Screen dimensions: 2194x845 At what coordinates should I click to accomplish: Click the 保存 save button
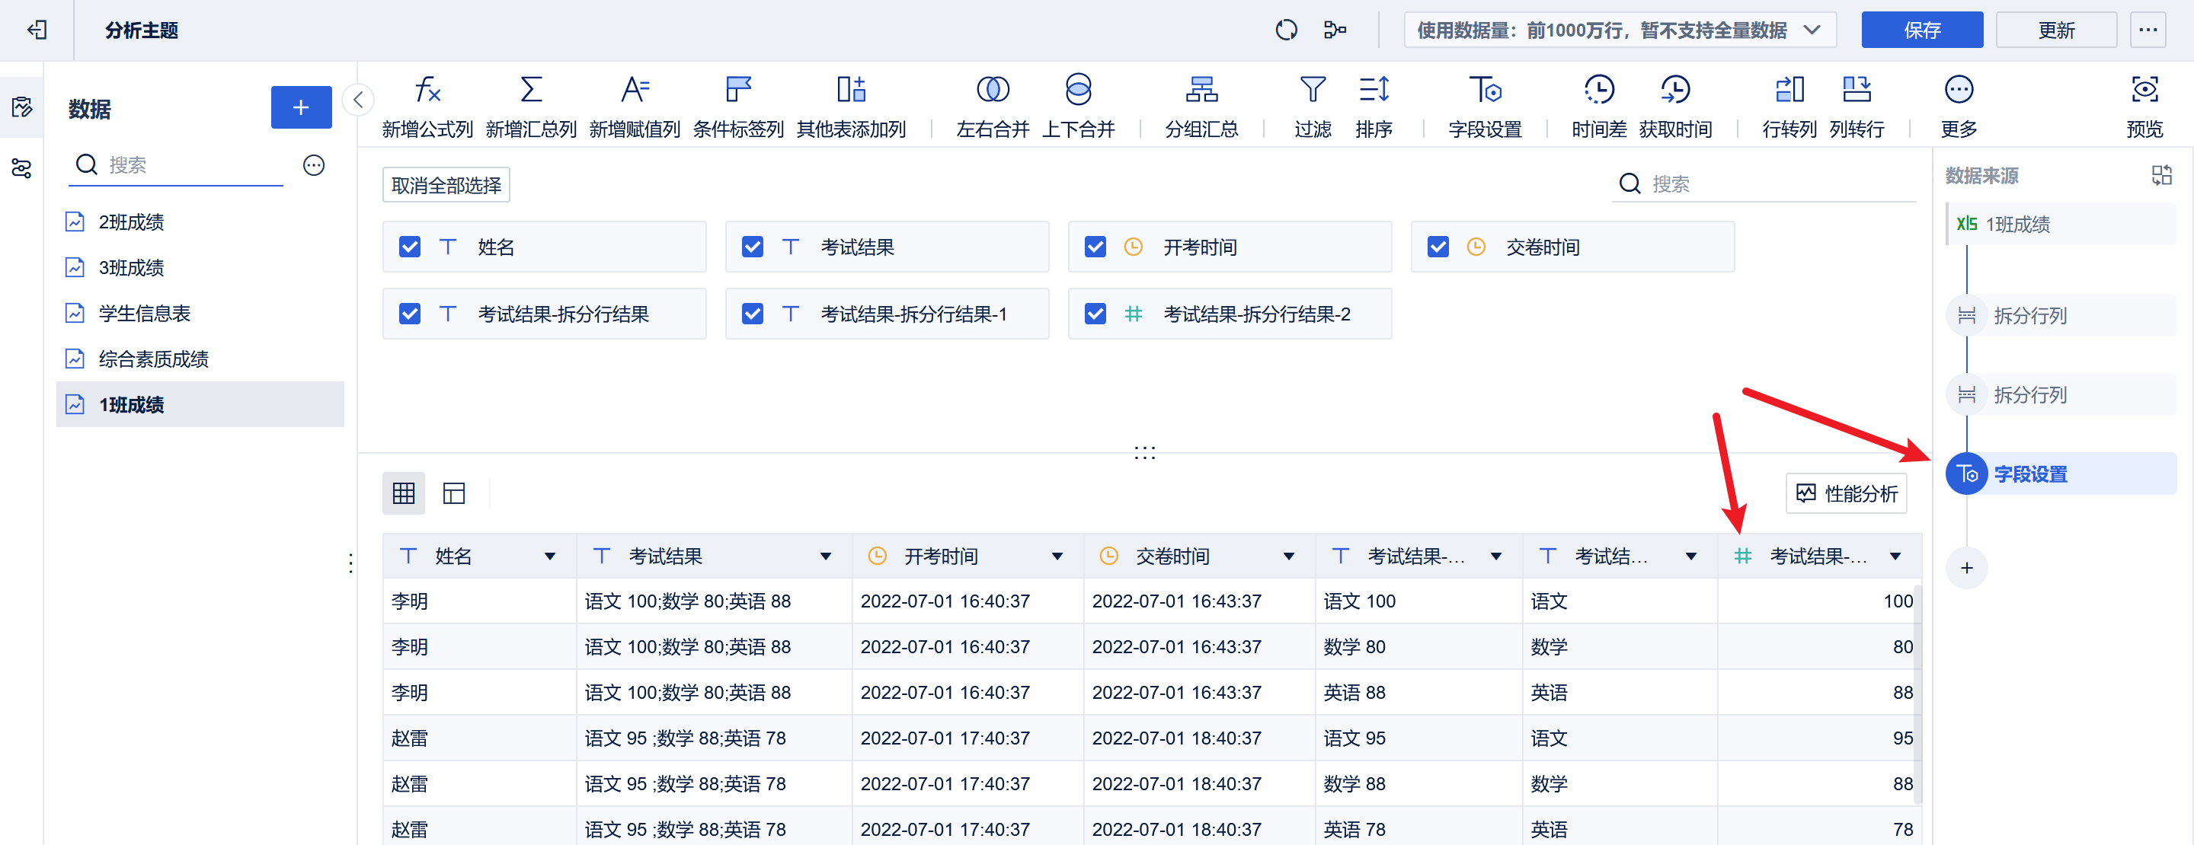click(x=1922, y=30)
